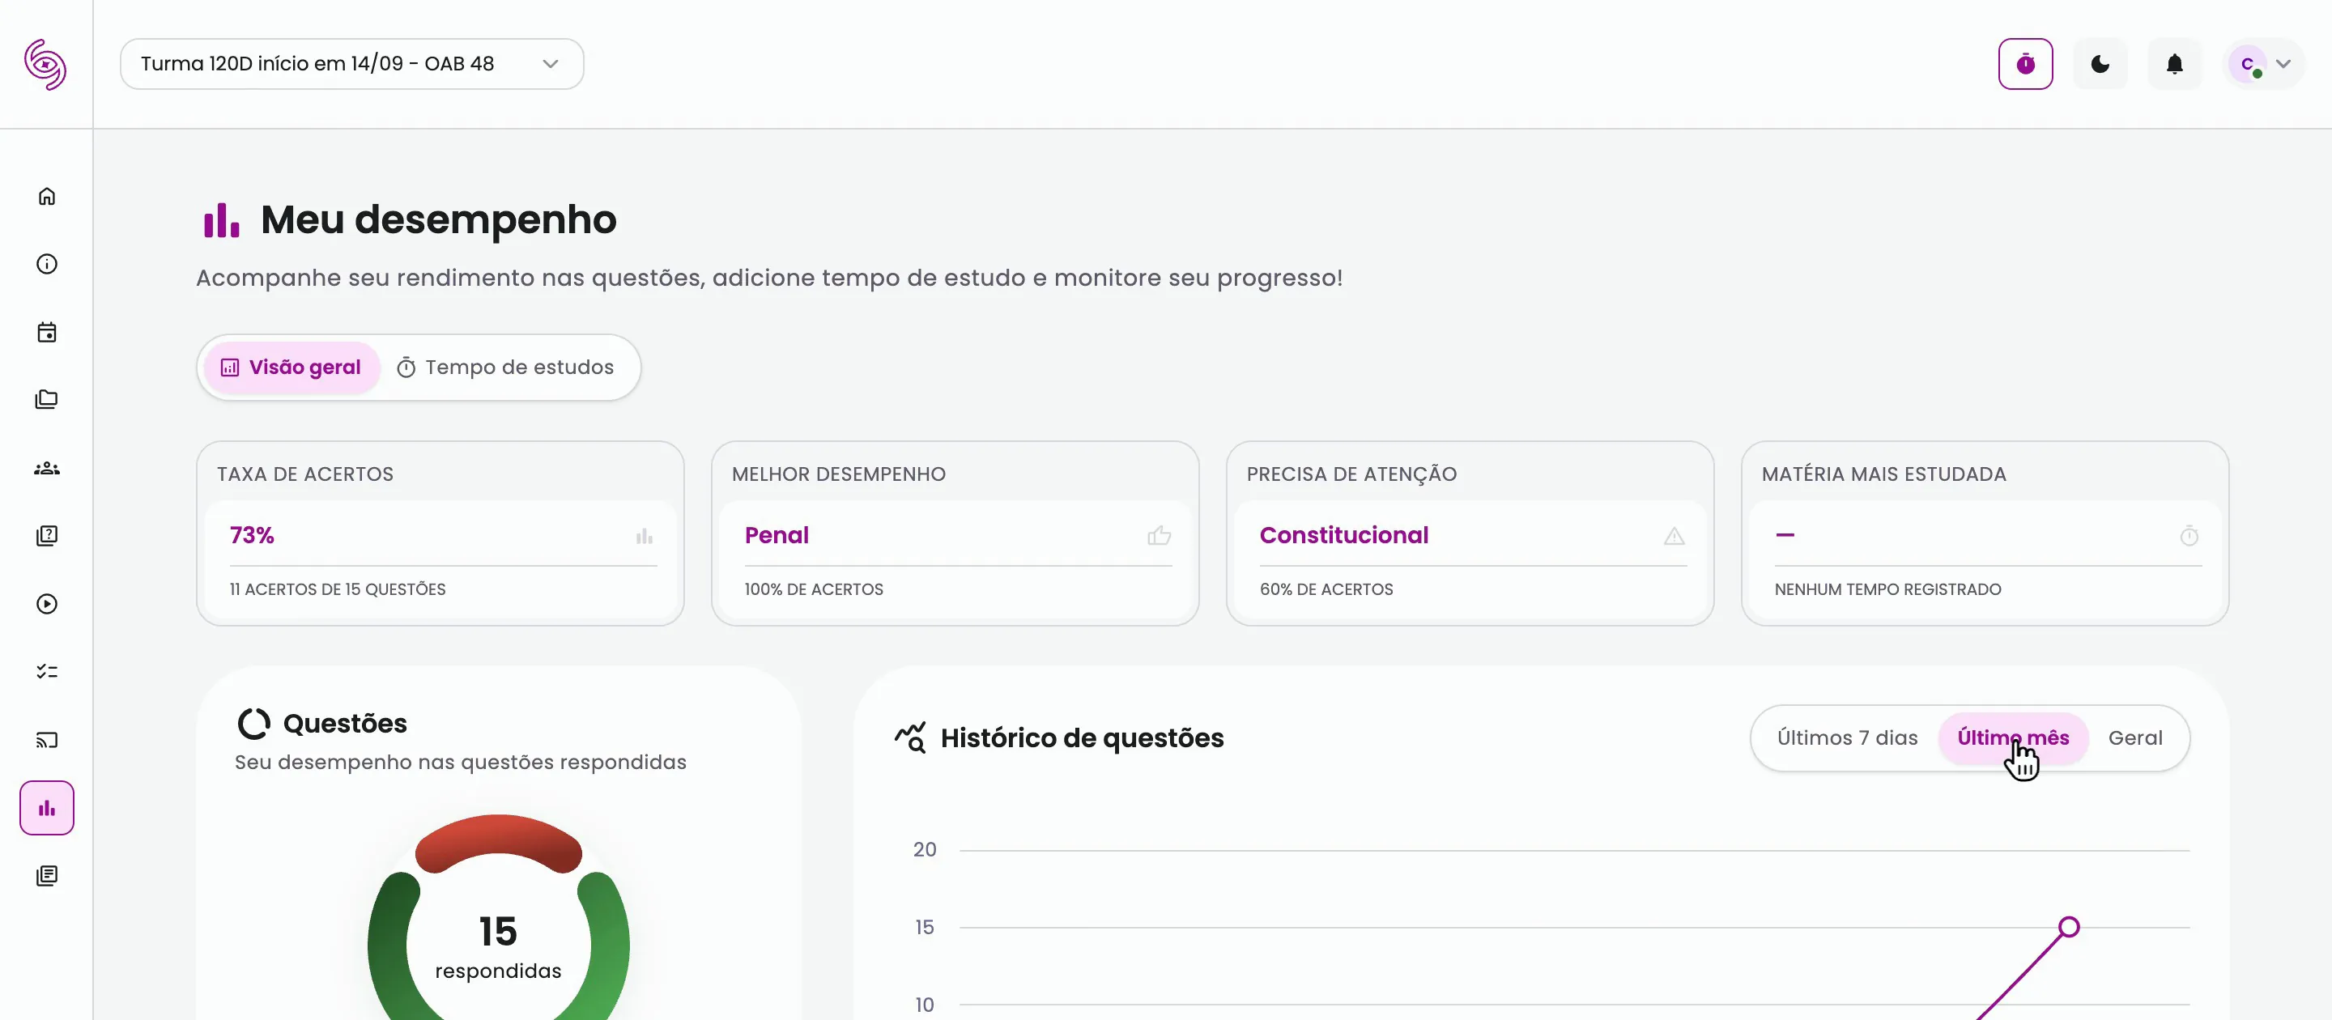Open the play video sidebar icon
Viewport: 2332px width, 1020px height.
point(46,604)
